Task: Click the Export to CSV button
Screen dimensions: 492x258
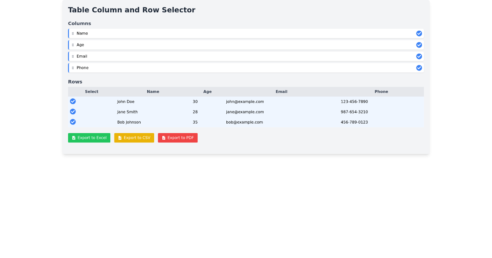Action: [x=134, y=138]
